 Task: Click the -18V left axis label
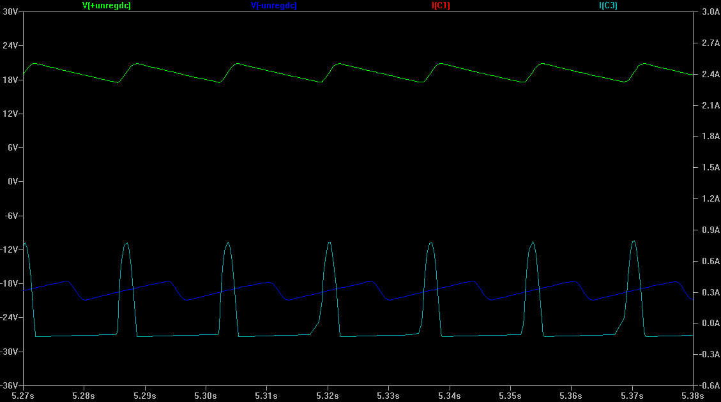tap(9, 283)
